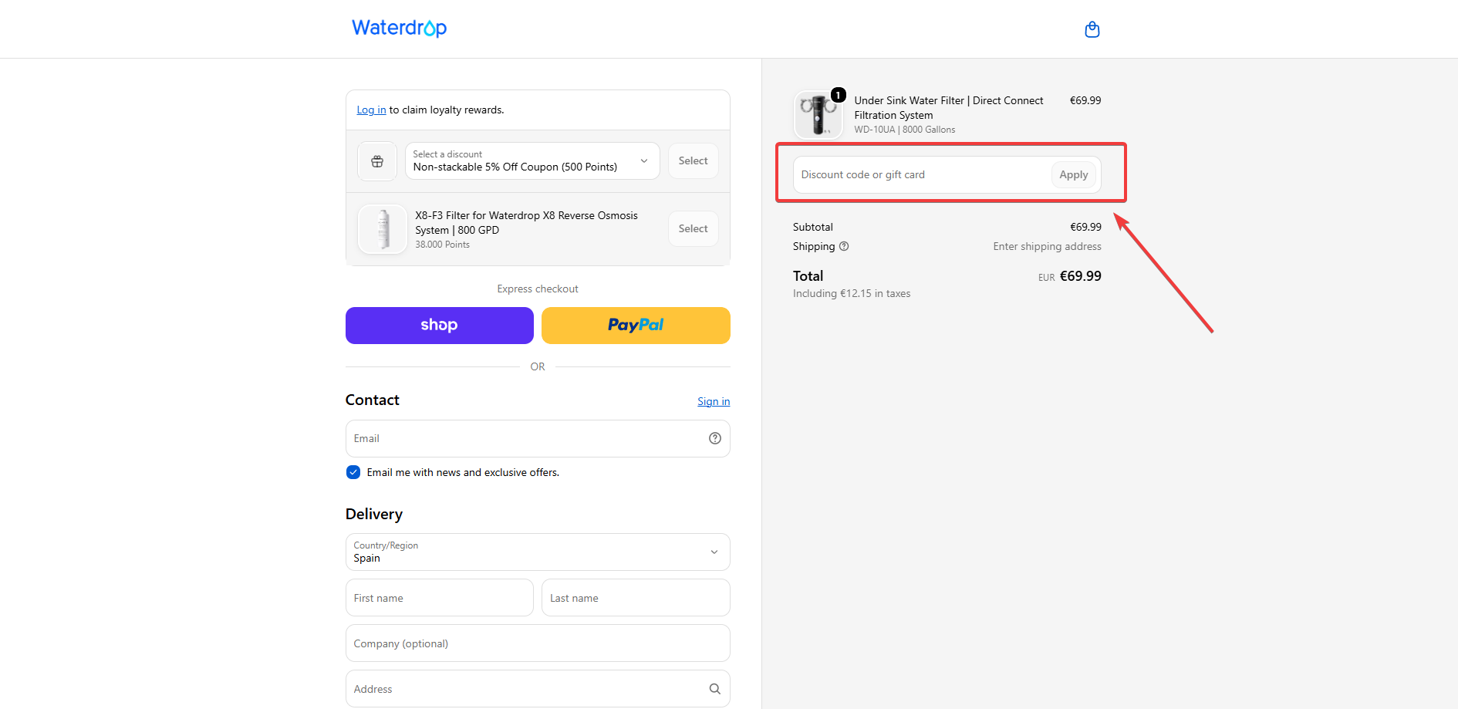Viewport: 1458px width, 709px height.
Task: Open the shopping bag cart icon
Action: [x=1092, y=29]
